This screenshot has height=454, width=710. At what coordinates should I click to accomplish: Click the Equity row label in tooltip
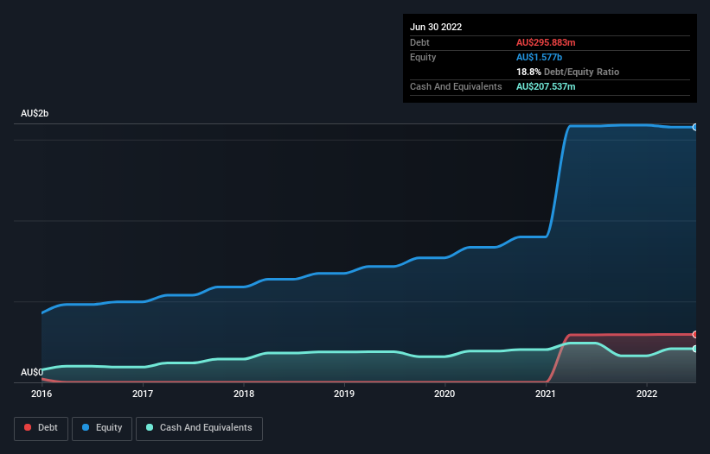pos(423,57)
